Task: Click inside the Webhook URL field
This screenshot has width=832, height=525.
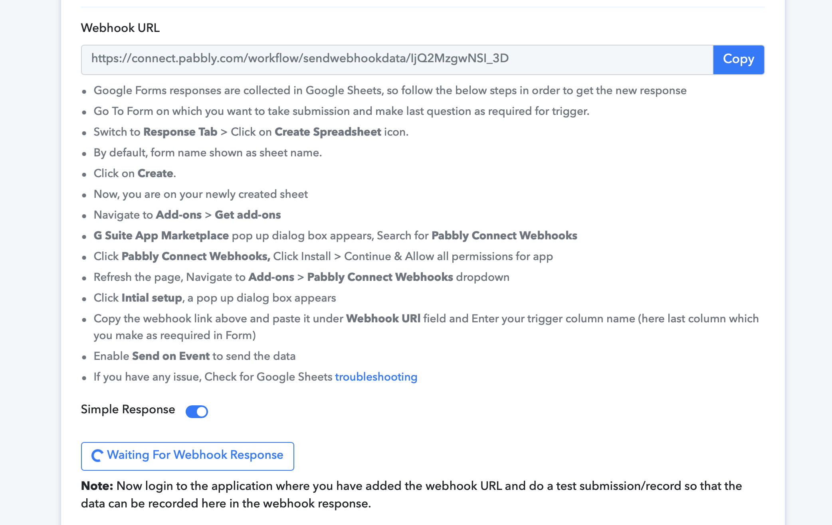Action: tap(397, 59)
